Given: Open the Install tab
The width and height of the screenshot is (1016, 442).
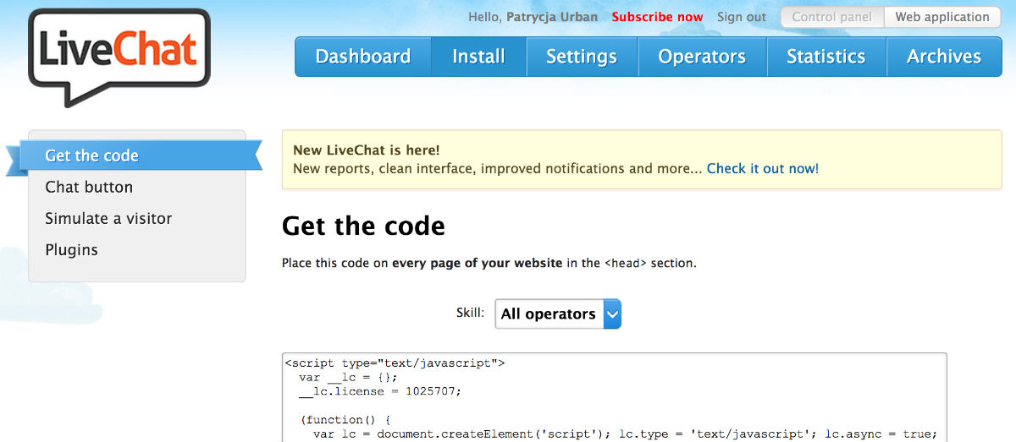Looking at the screenshot, I should click(x=478, y=57).
